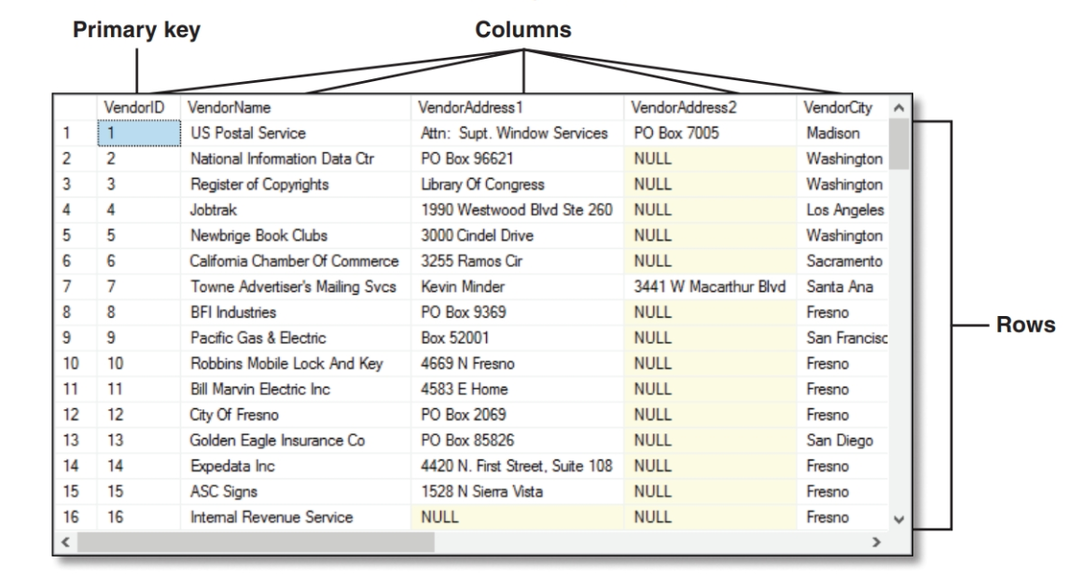Click the PO Box 7005 cell

click(x=675, y=133)
